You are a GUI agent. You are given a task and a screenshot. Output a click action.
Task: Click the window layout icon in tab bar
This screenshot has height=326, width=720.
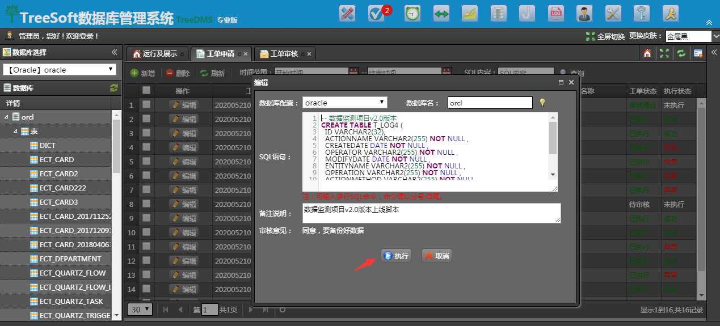(698, 53)
